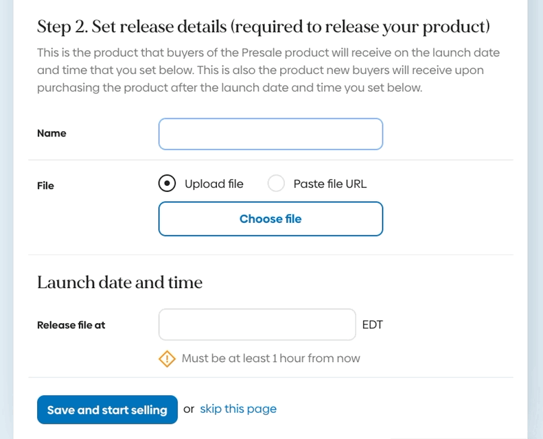Click the 'Must be at least 1 hour' hint
This screenshot has height=439, width=543.
click(x=270, y=358)
